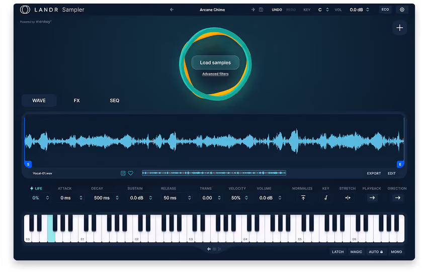Click the S start marker on the waveform
This screenshot has height=272, width=422.
click(x=28, y=164)
